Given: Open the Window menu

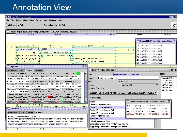Looking at the screenshot, I should click(x=52, y=20).
